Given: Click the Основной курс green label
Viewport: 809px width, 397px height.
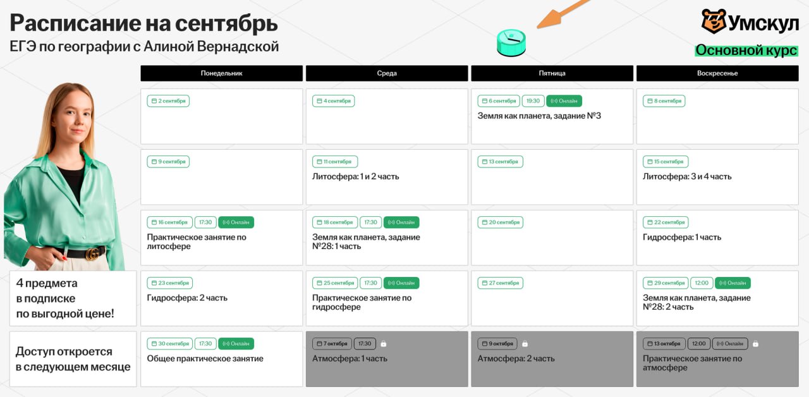Looking at the screenshot, I should (x=746, y=51).
